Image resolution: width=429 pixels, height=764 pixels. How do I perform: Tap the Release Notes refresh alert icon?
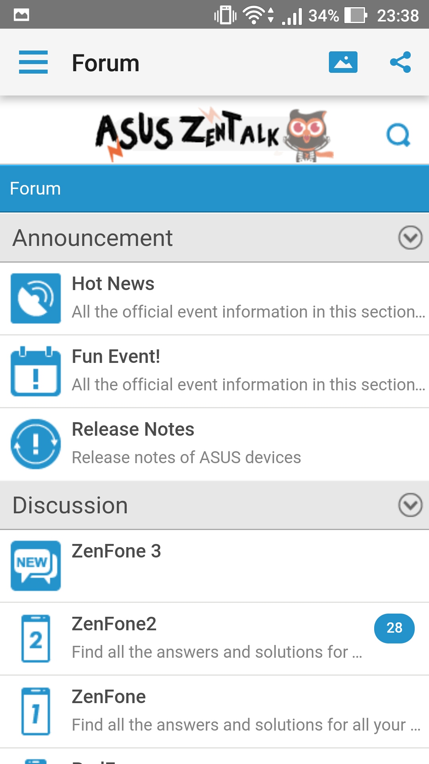tap(36, 444)
